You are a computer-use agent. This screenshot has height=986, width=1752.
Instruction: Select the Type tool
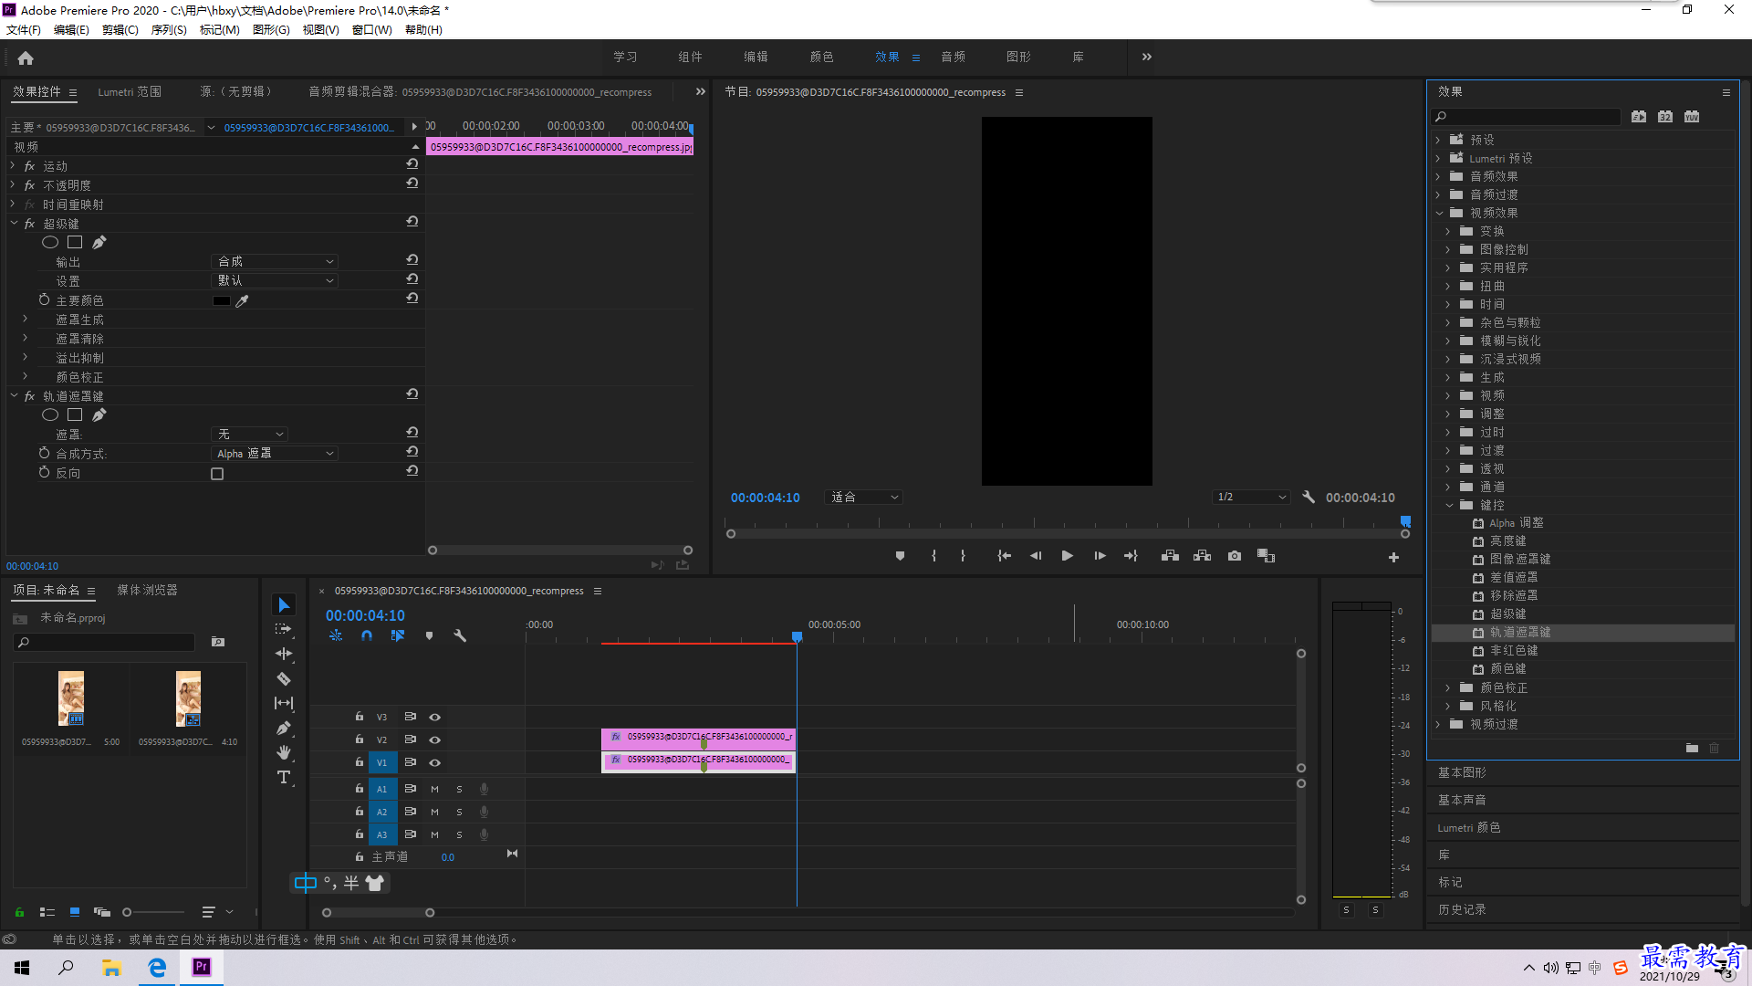pos(284,777)
